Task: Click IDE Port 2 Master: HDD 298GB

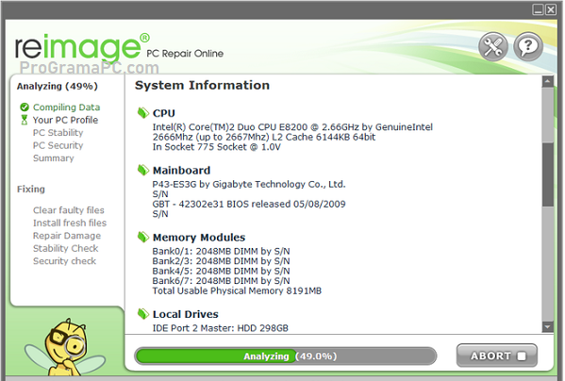Action: (221, 328)
